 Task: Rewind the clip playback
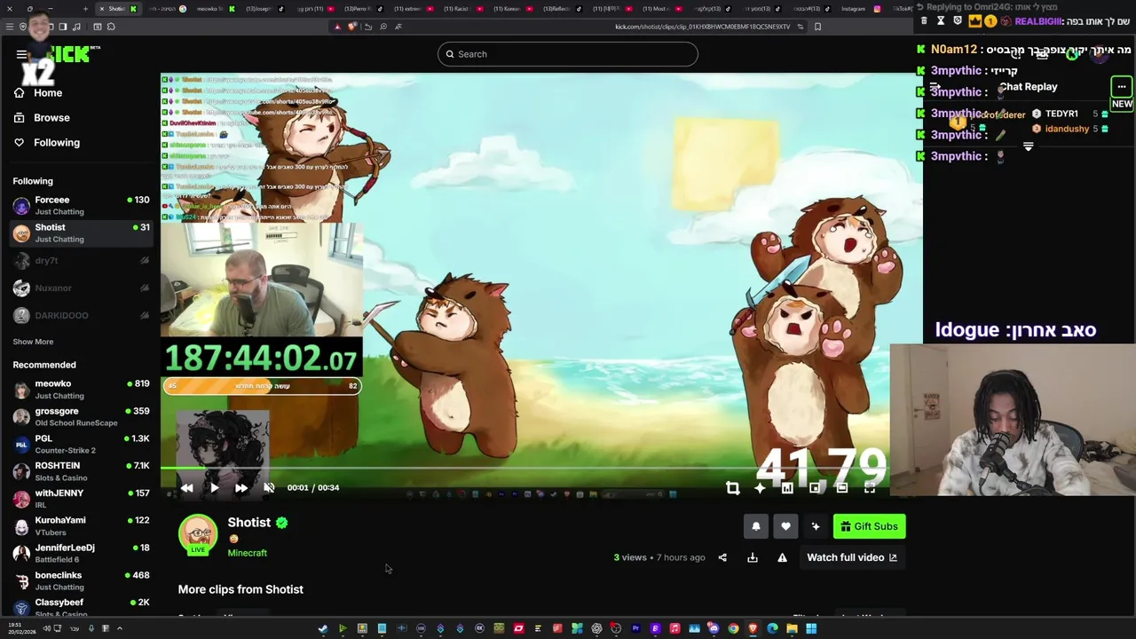tap(186, 488)
